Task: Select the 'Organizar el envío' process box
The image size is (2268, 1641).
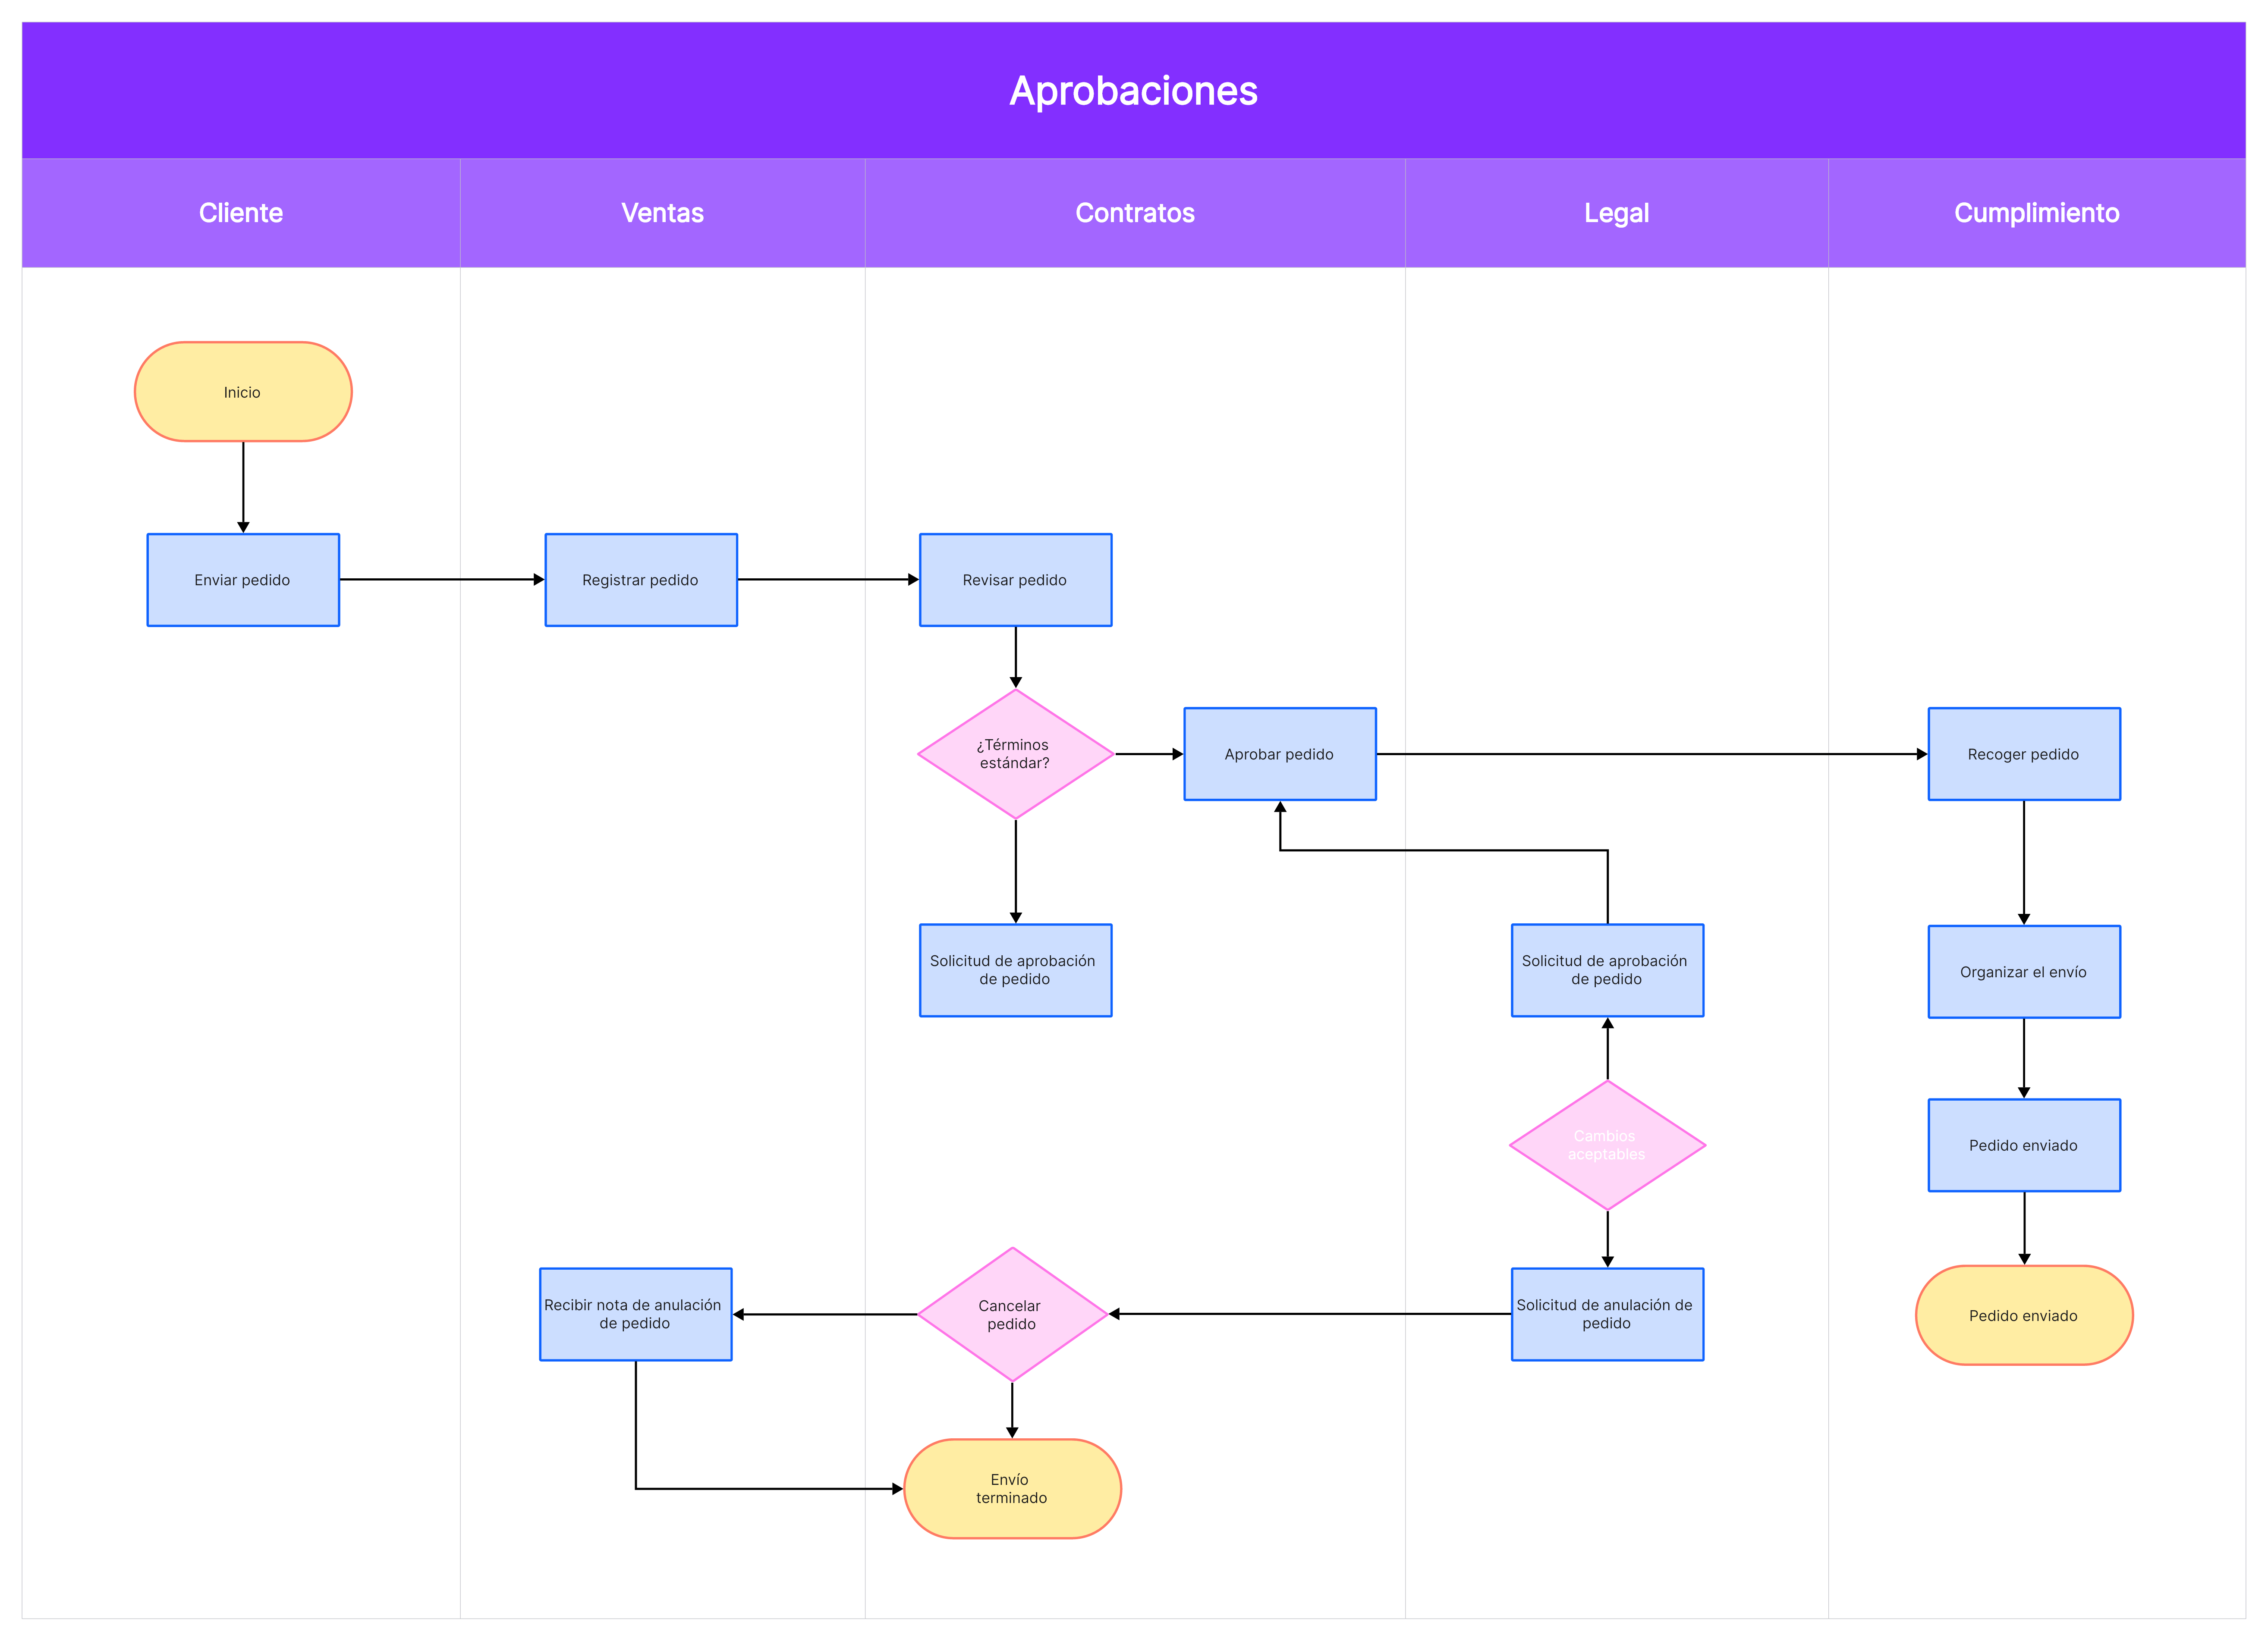Action: (2024, 971)
